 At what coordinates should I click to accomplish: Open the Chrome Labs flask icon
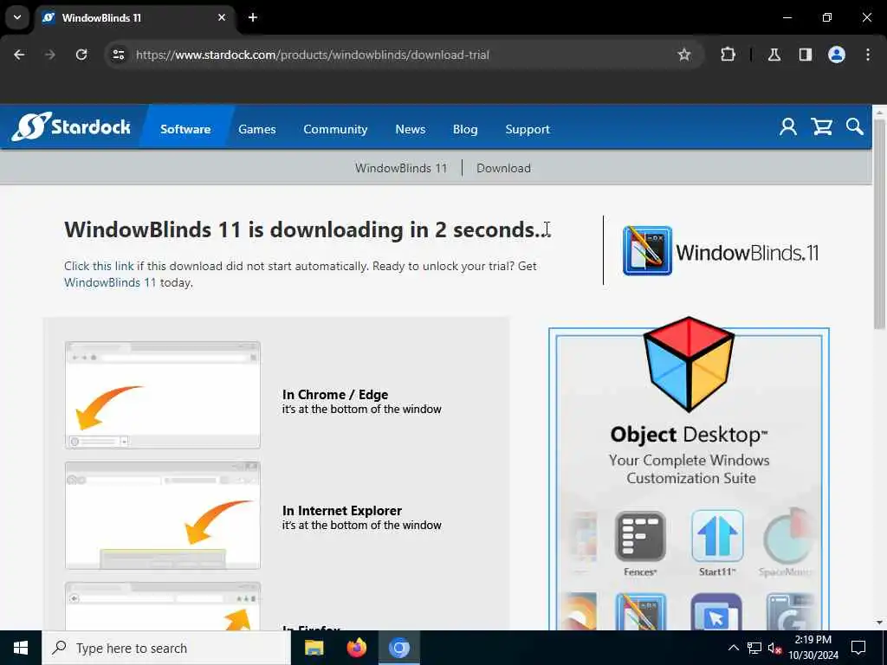pos(774,55)
